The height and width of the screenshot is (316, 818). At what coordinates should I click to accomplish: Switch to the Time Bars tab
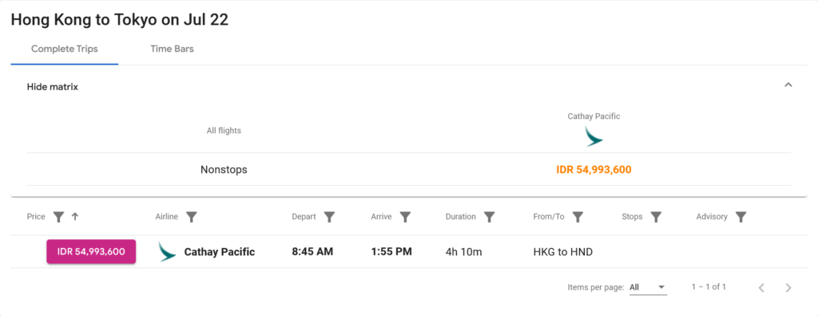(x=173, y=49)
